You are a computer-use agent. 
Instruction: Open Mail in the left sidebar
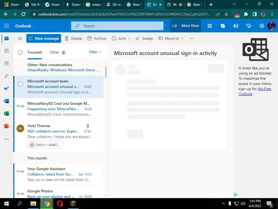(7, 39)
